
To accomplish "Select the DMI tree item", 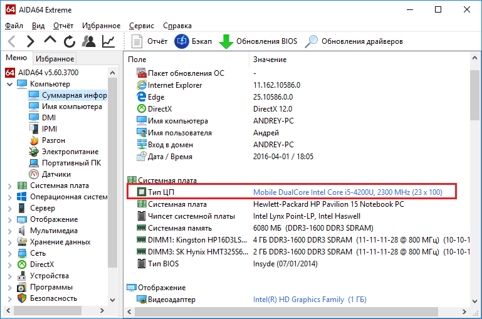I will click(42, 118).
